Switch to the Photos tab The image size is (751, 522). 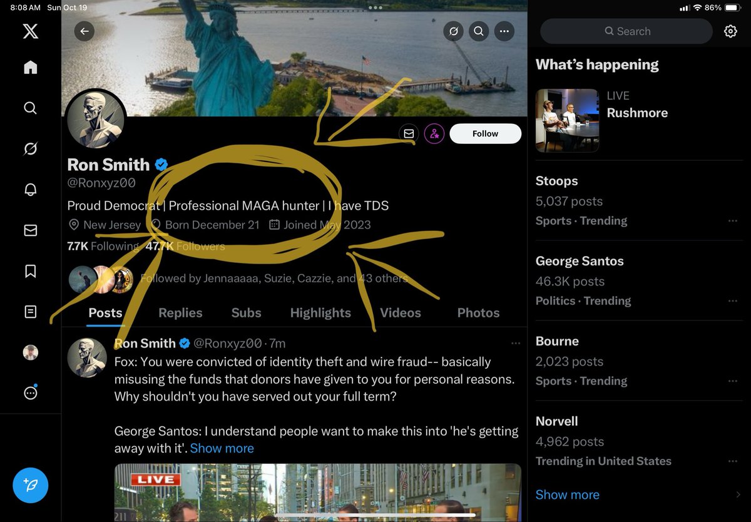478,313
